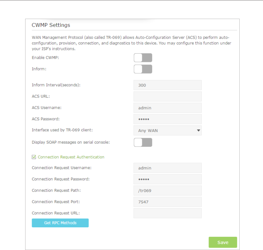Edit the Connection Request Path field

click(x=167, y=191)
